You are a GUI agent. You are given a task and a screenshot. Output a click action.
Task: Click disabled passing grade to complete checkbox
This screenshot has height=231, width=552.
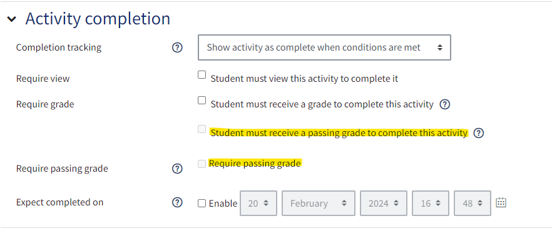click(202, 129)
